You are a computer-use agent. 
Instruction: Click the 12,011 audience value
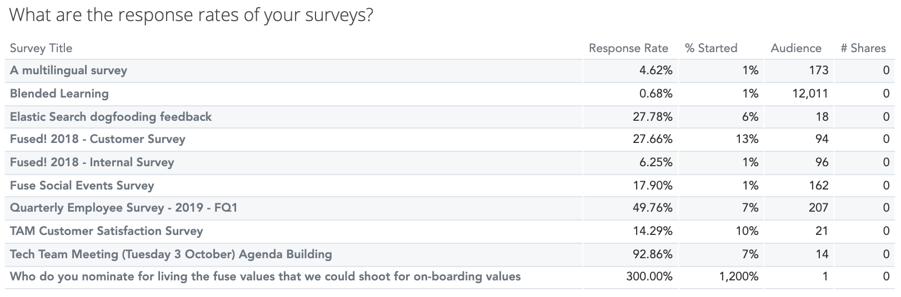(810, 94)
